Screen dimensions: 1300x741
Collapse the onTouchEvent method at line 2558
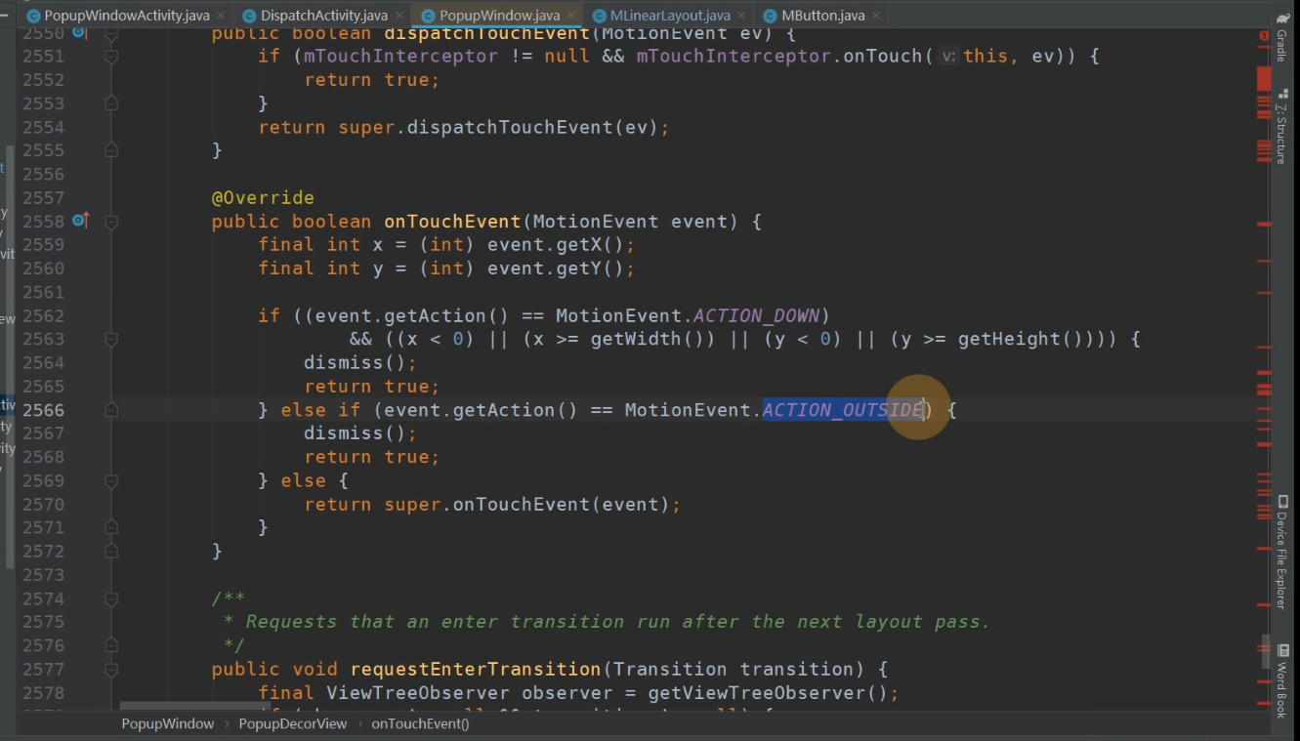coord(111,222)
